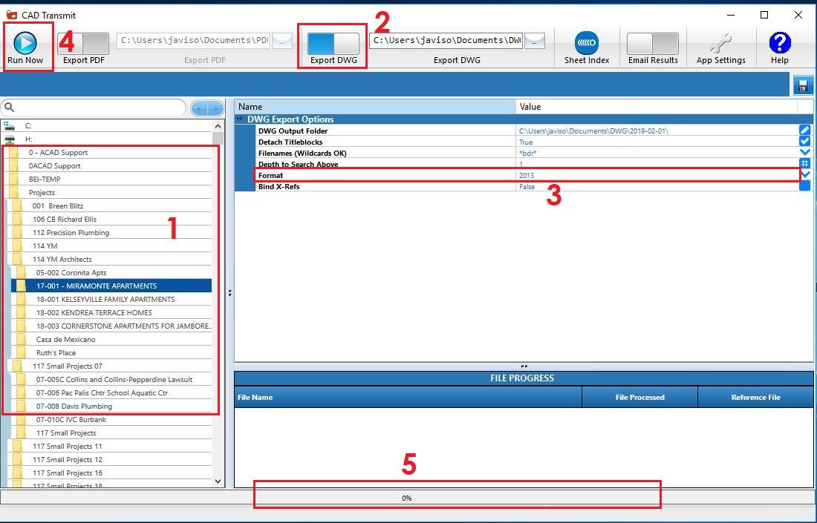Viewport: 817px width, 523px height.
Task: Click browse button for Export DWG path
Action: pos(535,41)
